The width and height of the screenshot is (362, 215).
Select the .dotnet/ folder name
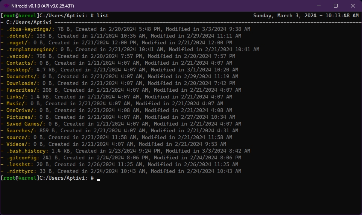(x=20, y=36)
